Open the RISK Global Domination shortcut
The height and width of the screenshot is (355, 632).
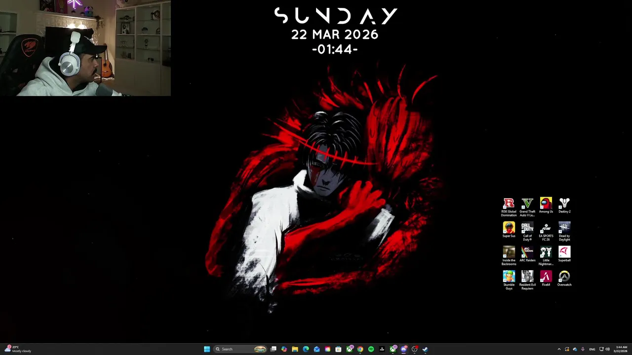point(509,207)
